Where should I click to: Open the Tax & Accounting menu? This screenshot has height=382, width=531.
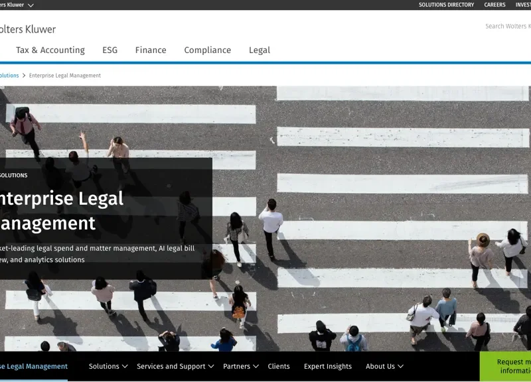[50, 50]
